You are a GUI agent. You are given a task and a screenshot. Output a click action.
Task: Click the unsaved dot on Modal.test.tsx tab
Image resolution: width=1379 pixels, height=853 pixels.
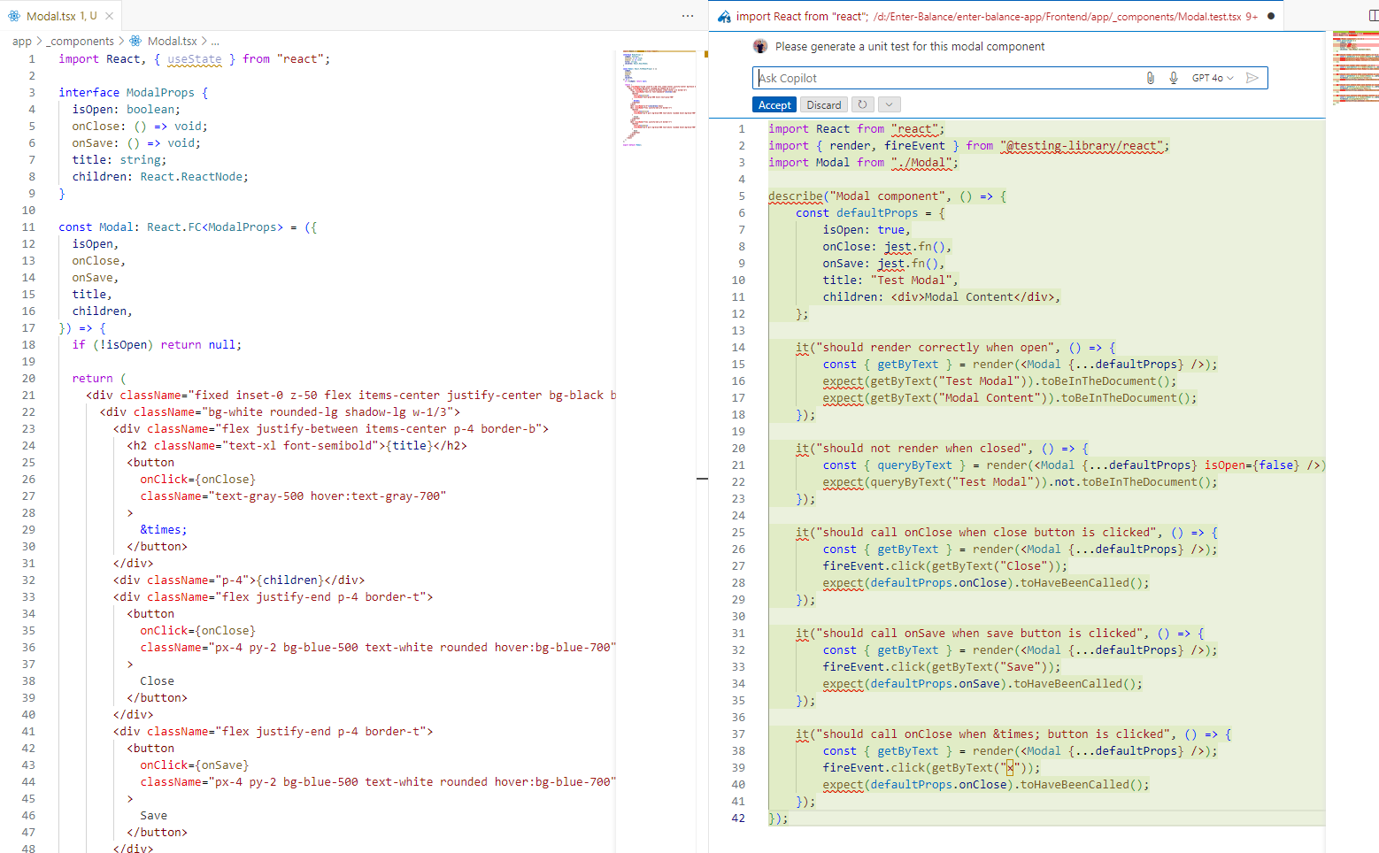(x=1271, y=16)
